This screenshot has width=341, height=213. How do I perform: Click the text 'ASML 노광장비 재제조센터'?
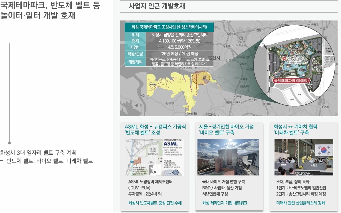pos(150,182)
